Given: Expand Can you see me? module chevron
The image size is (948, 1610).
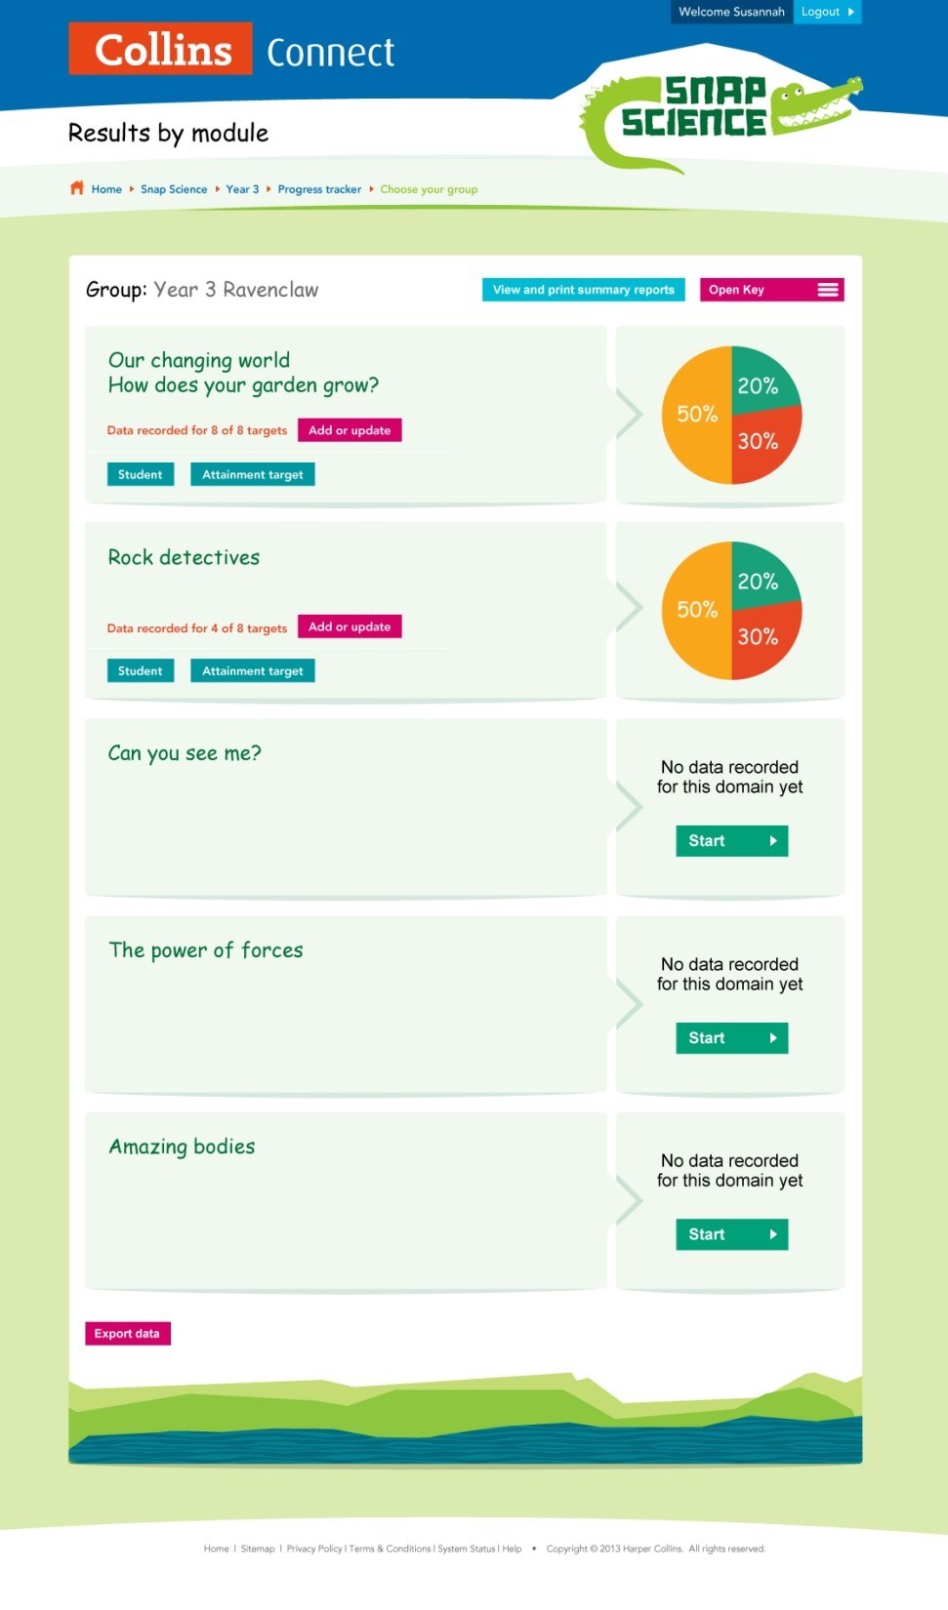Looking at the screenshot, I should pyautogui.click(x=630, y=806).
